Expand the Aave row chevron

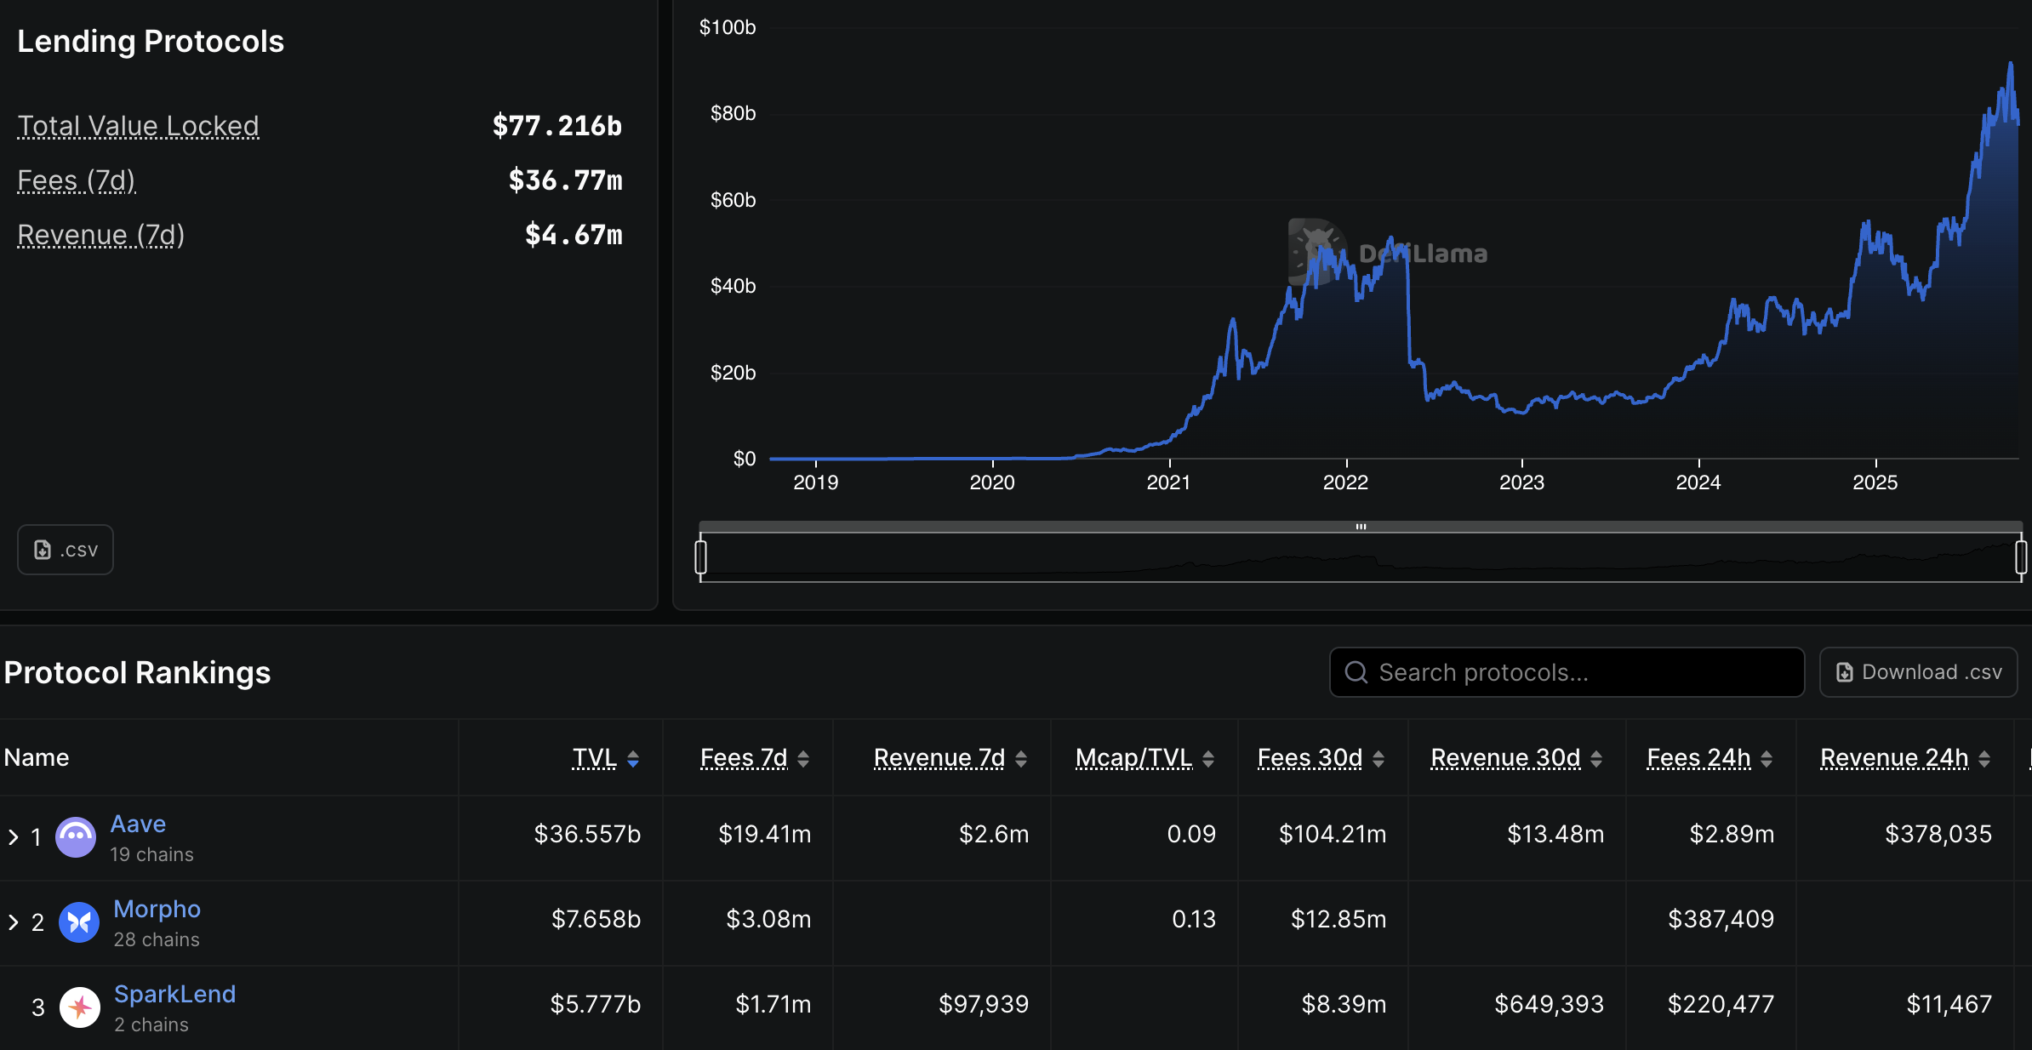14,837
